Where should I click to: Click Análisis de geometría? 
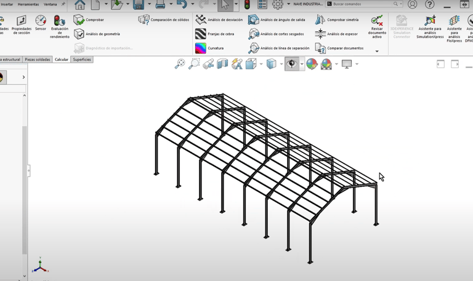tap(97, 34)
